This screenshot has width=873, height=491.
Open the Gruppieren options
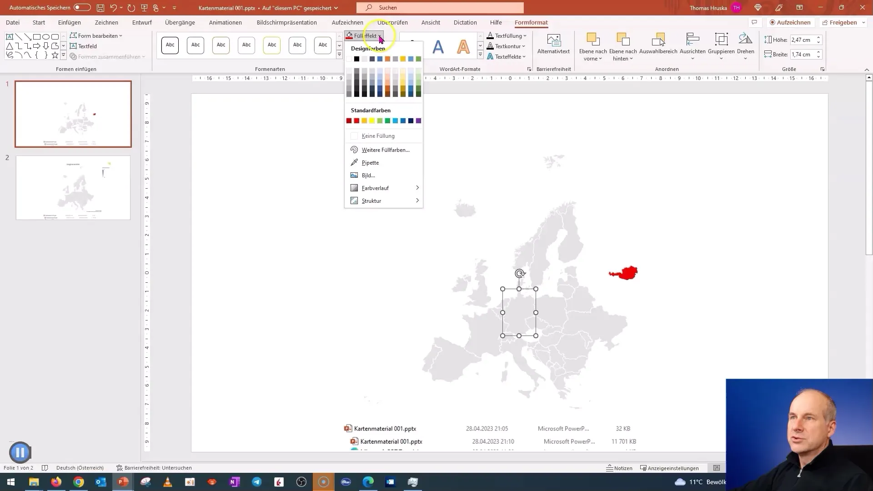tap(721, 46)
